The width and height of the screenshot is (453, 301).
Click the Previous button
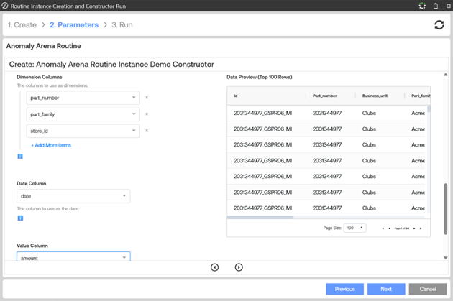(344, 289)
